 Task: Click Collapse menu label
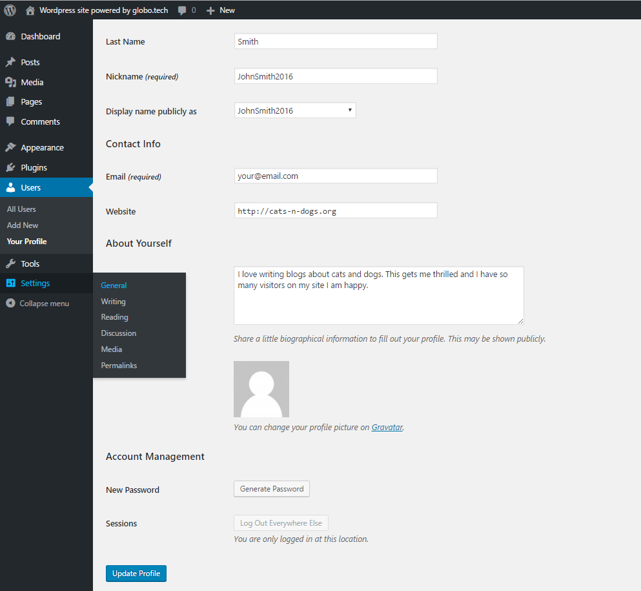(44, 304)
